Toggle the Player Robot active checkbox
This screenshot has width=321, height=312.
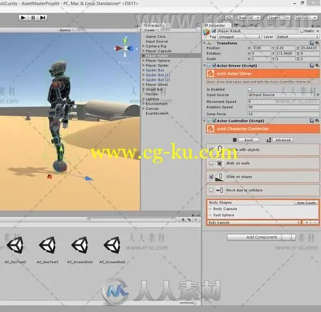[214, 31]
